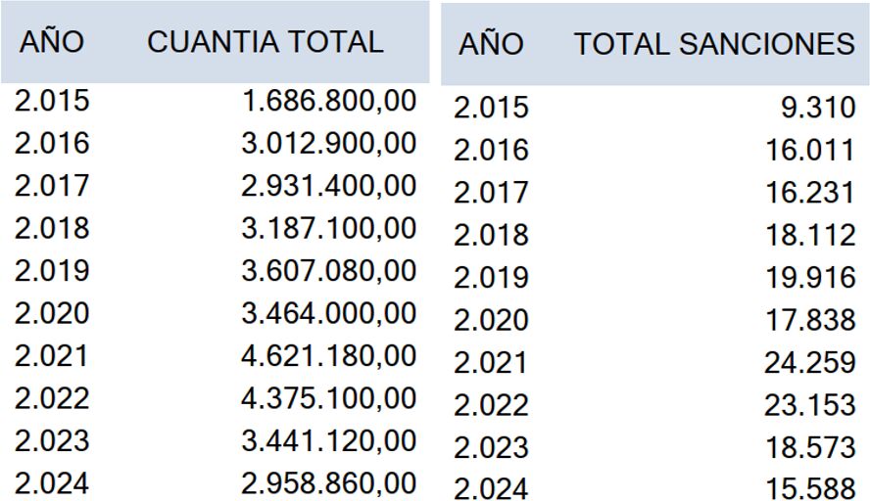Image resolution: width=870 pixels, height=501 pixels.
Task: Select the AÑO header beside CUANTIA TOTAL
Action: [52, 42]
